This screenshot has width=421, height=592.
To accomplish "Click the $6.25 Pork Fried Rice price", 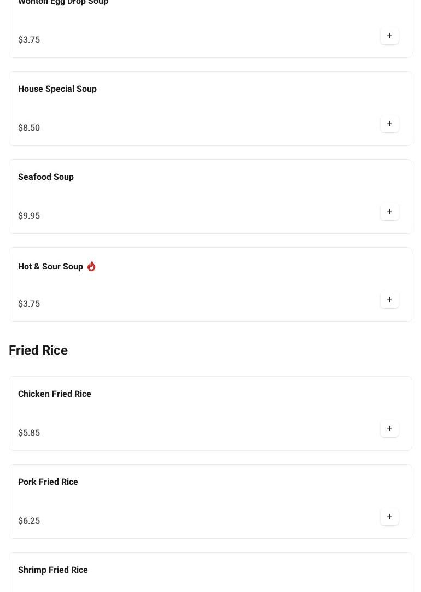I will coord(29,521).
